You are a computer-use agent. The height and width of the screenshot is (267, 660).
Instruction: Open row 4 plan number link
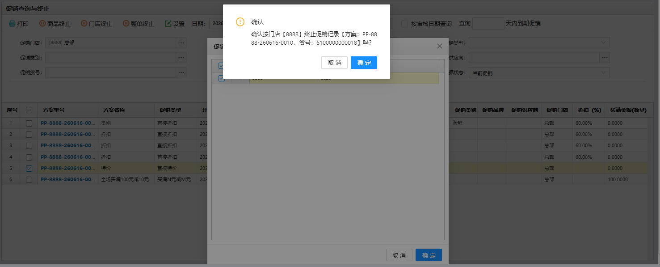[68, 157]
